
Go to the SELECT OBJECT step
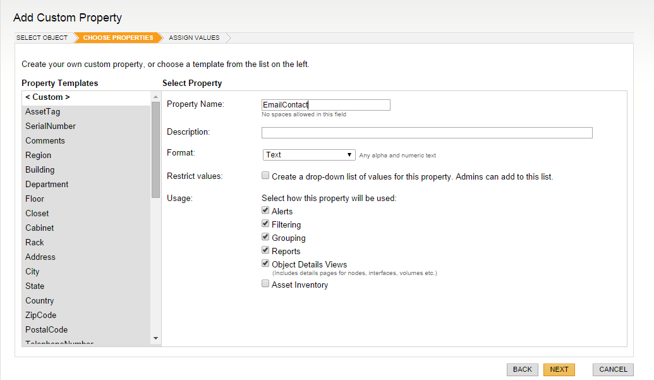[42, 37]
